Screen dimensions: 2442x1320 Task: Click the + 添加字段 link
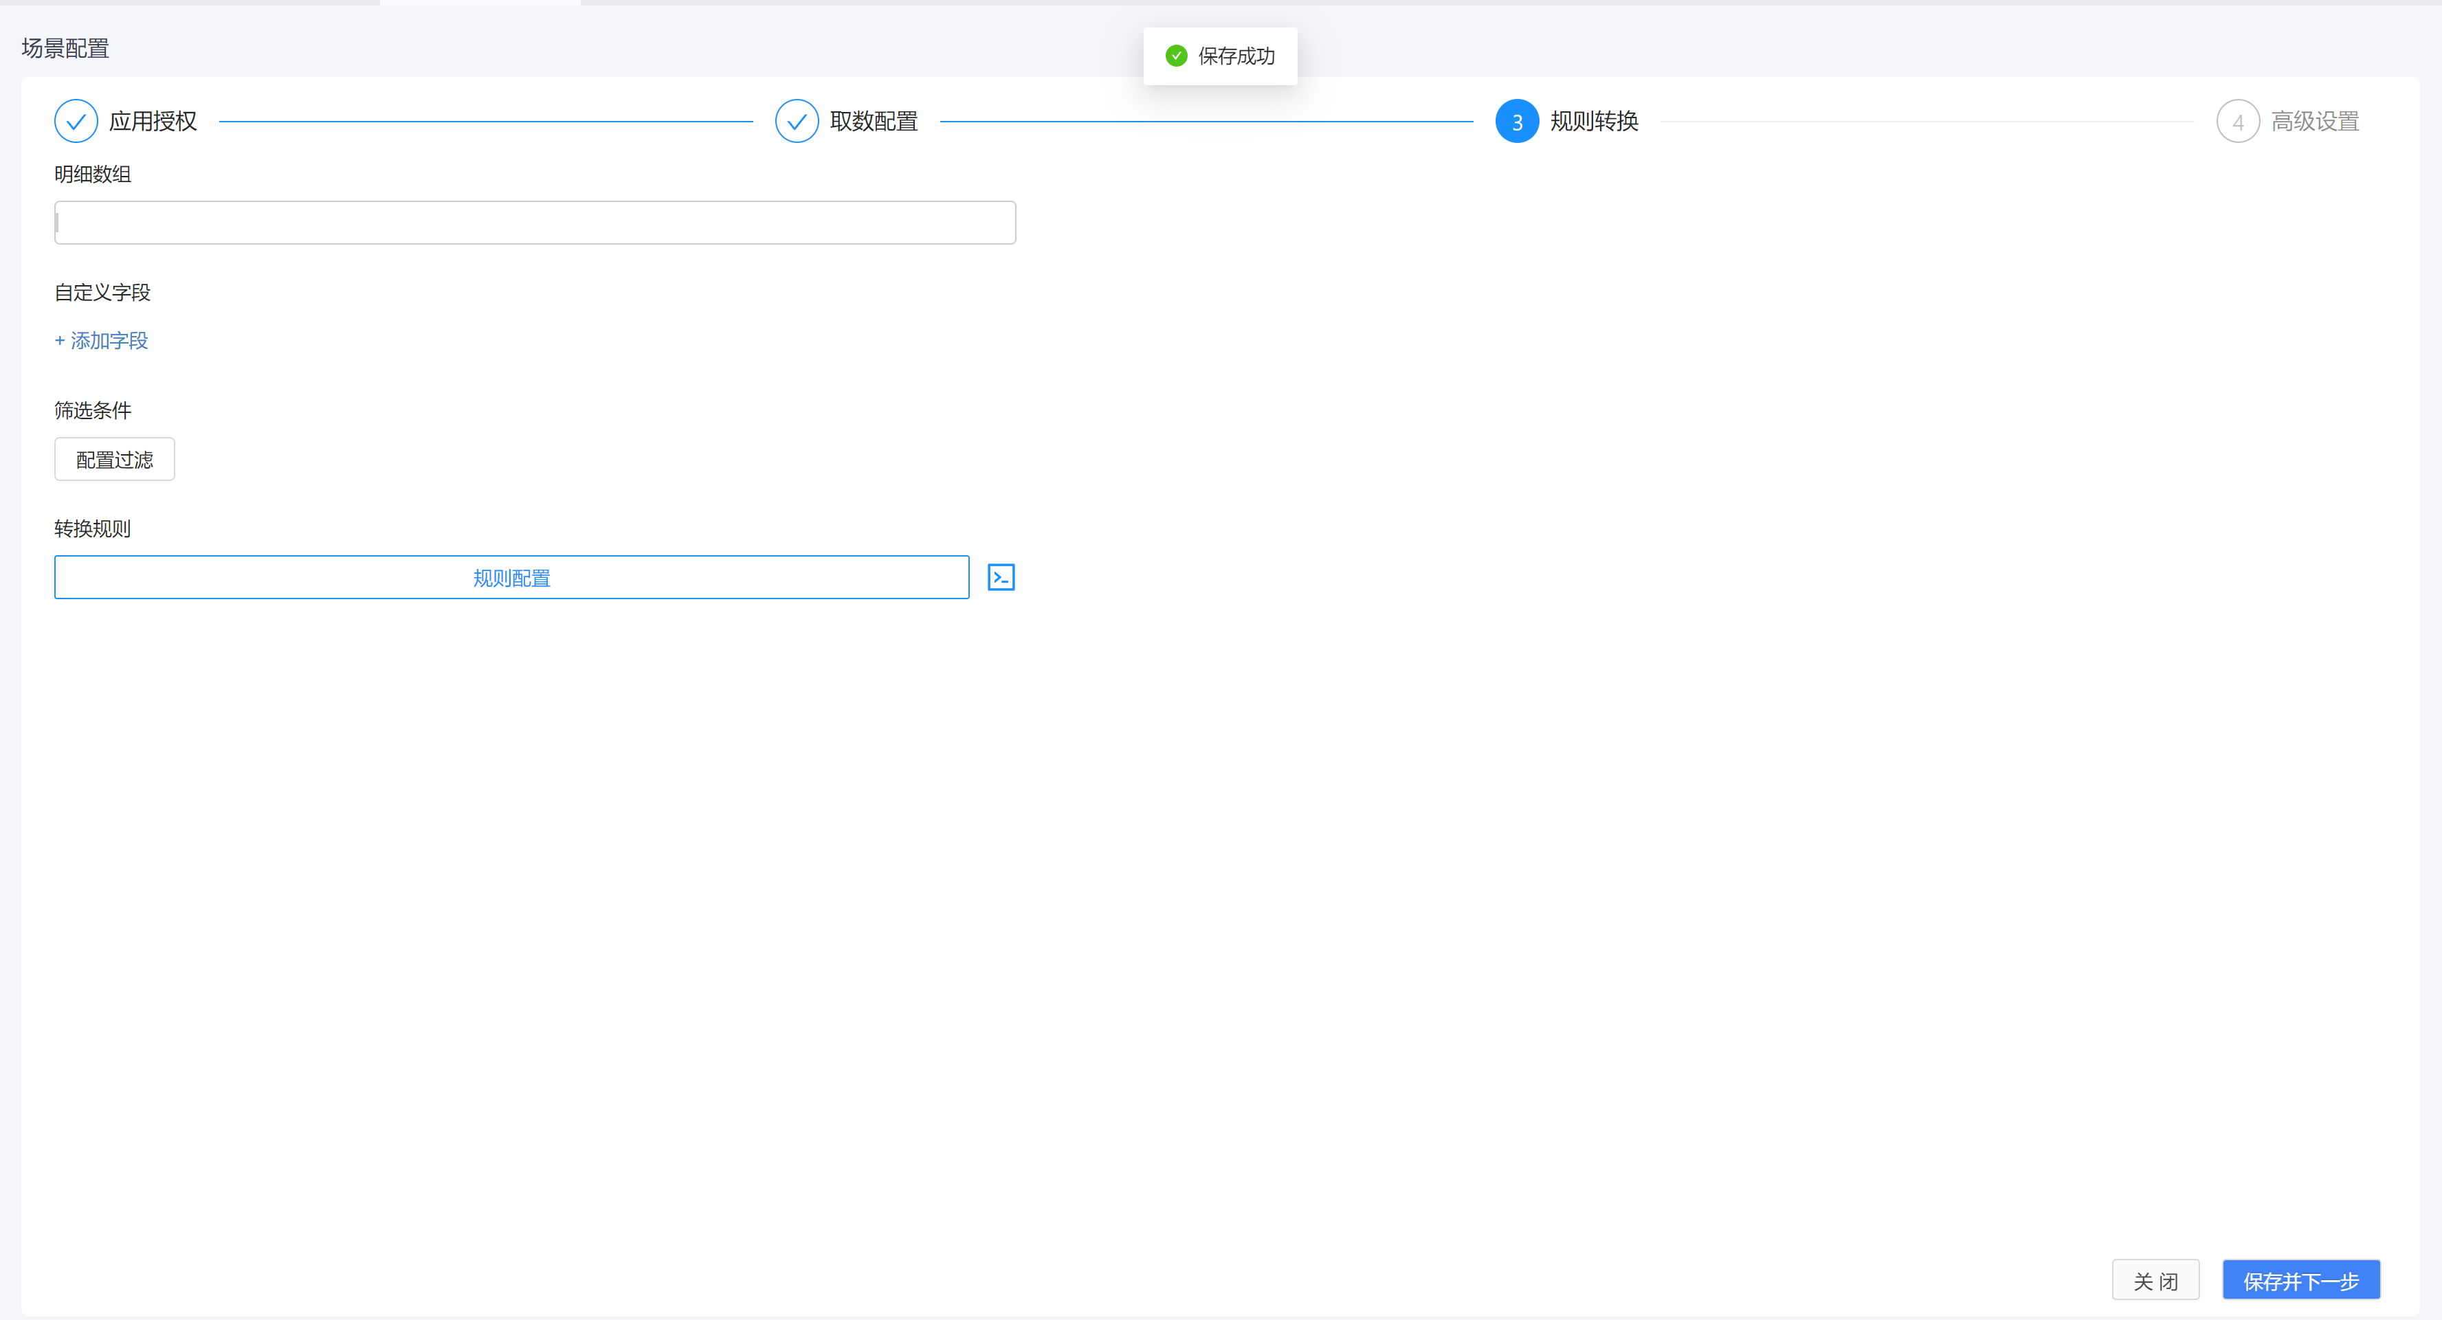tap(102, 340)
